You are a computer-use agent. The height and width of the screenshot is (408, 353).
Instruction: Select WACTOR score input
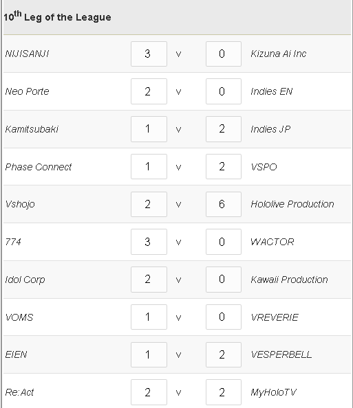point(224,242)
